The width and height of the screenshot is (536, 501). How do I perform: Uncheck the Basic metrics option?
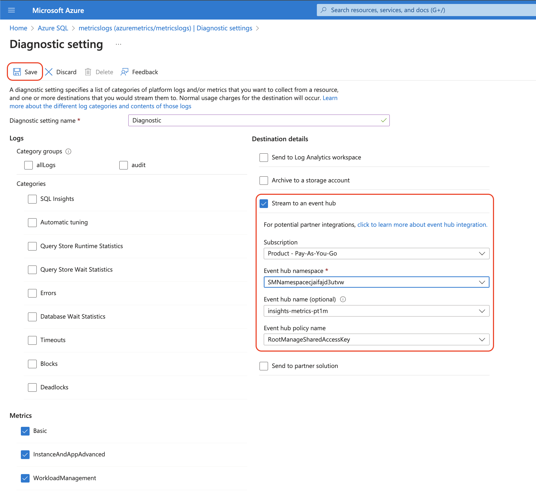click(x=25, y=431)
